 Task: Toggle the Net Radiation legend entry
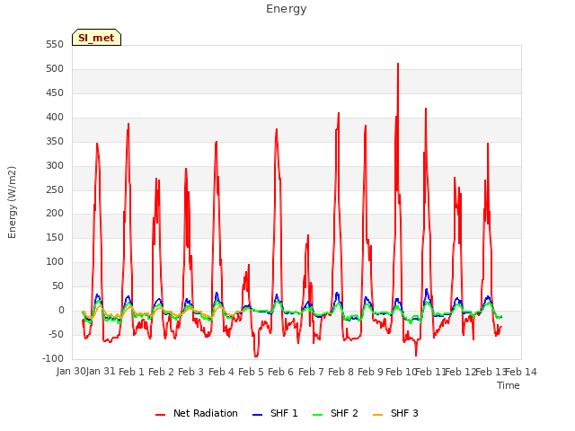tap(197, 413)
